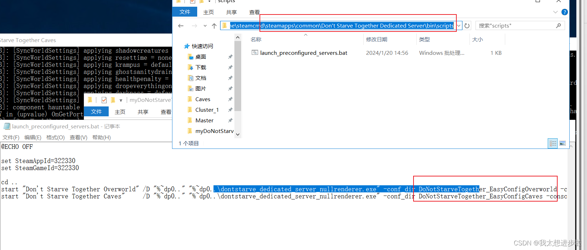Image resolution: width=587 pixels, height=250 pixels.
Task: Open the 共享 tab in myDoNotStarve window
Action: [143, 112]
